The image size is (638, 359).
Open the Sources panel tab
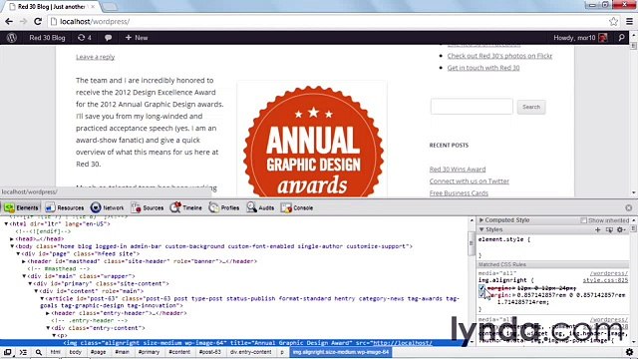click(x=148, y=207)
